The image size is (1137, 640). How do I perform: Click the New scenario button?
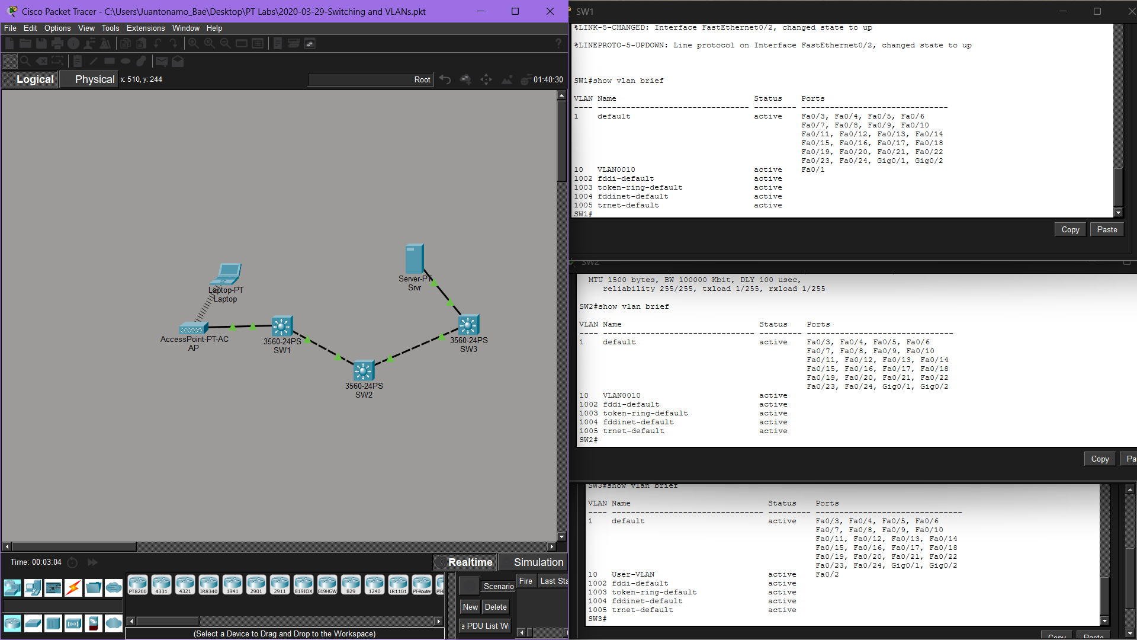(470, 607)
